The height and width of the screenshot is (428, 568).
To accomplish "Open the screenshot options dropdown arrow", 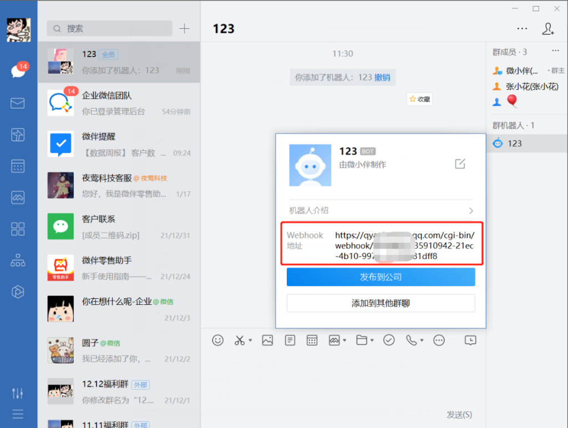I will 250,340.
